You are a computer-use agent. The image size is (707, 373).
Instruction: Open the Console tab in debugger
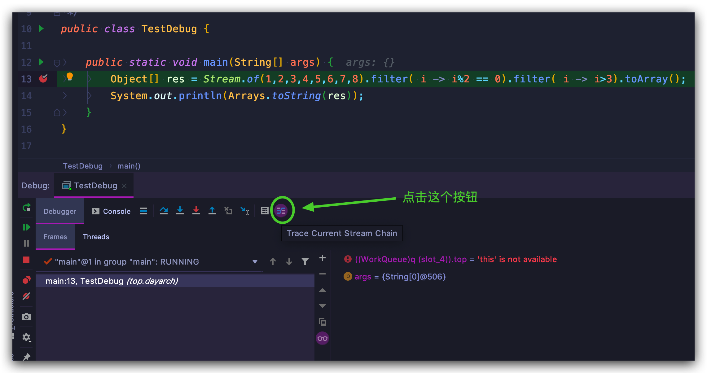pos(111,211)
